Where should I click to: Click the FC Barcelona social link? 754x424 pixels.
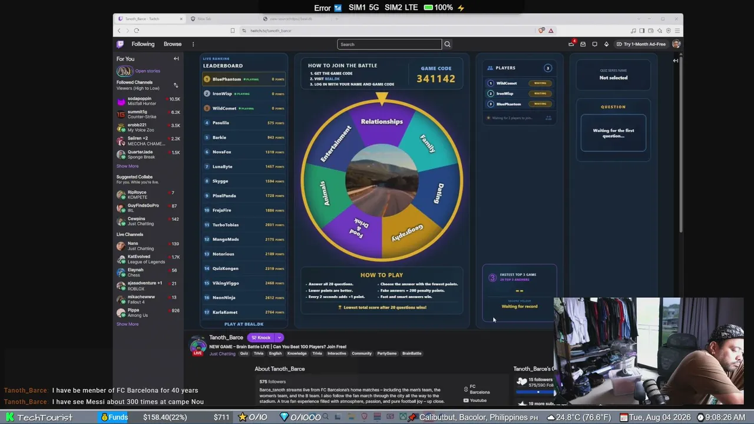click(477, 389)
